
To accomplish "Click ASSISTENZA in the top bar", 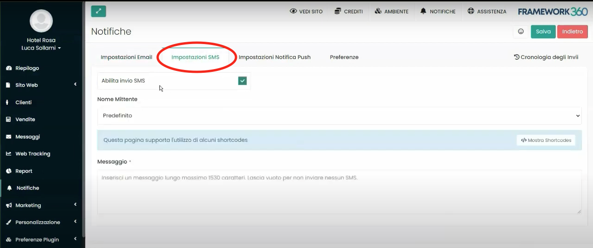I will coord(487,11).
